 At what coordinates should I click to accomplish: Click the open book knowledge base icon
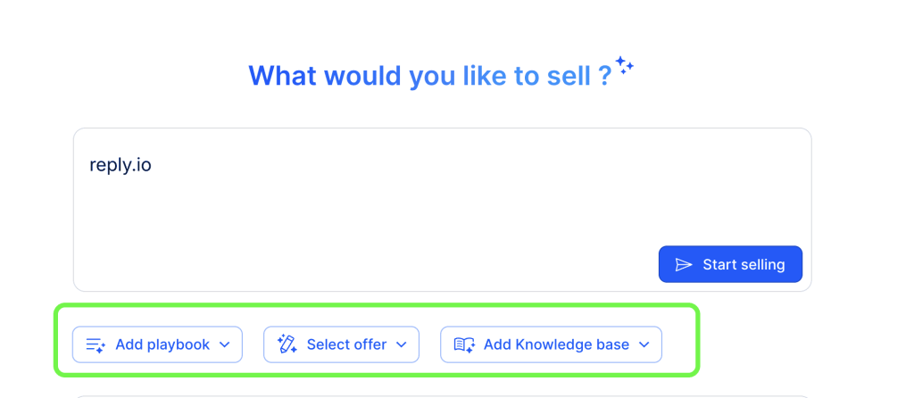tap(464, 344)
